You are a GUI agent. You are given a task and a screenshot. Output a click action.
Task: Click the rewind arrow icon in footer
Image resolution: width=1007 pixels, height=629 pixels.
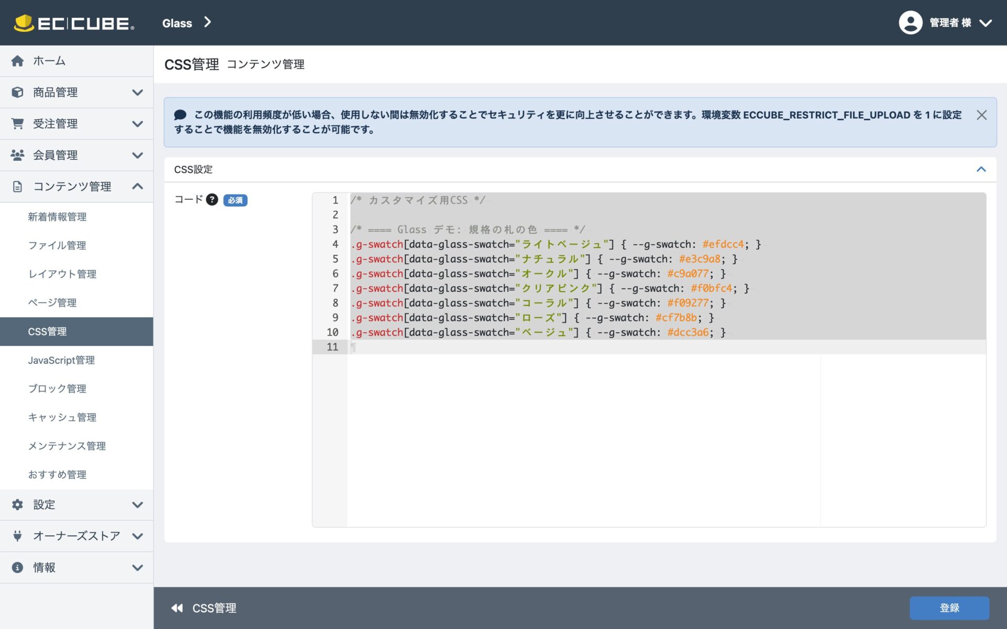pos(177,608)
